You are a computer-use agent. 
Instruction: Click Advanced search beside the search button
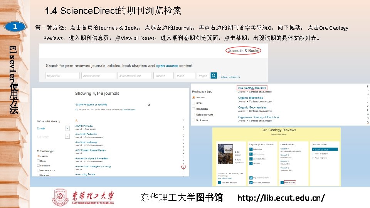pos(230,77)
